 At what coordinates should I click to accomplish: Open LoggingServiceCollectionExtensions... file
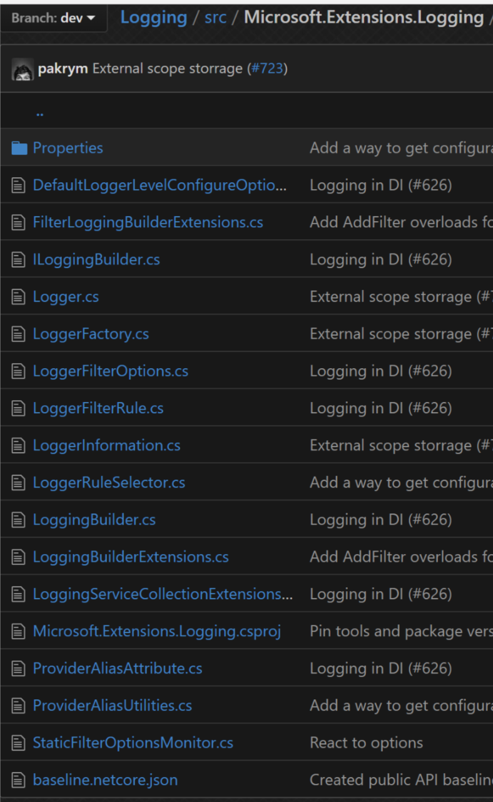tap(163, 594)
